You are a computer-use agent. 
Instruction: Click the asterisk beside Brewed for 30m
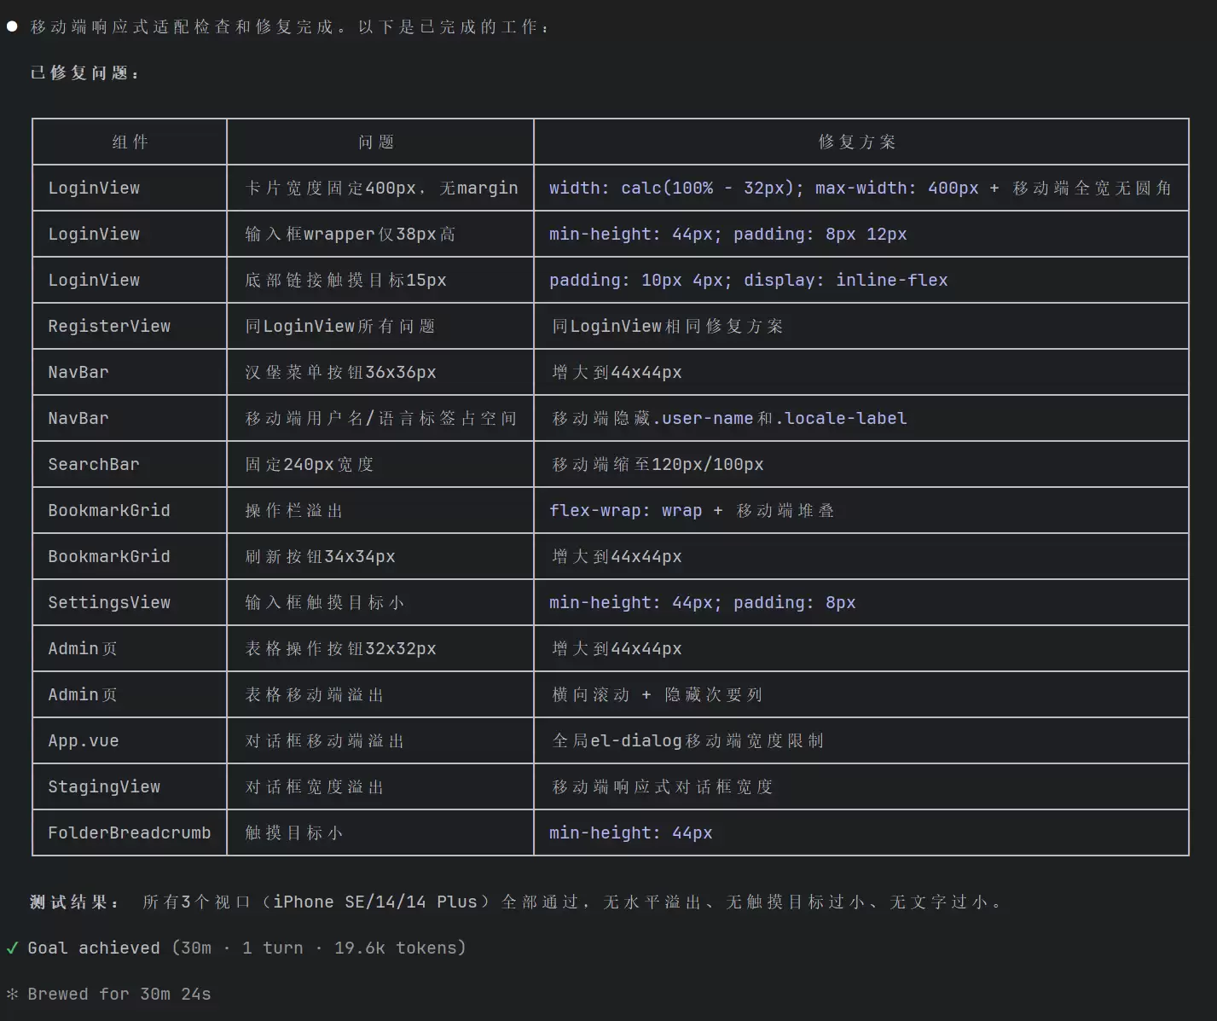[12, 994]
